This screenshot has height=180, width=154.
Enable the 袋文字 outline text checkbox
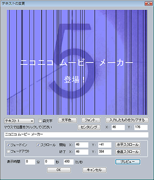(x=40, y=121)
